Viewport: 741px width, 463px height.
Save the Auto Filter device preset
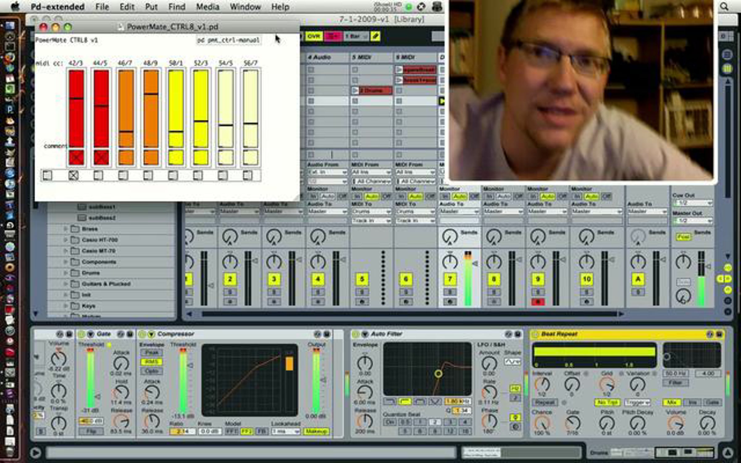(x=518, y=334)
